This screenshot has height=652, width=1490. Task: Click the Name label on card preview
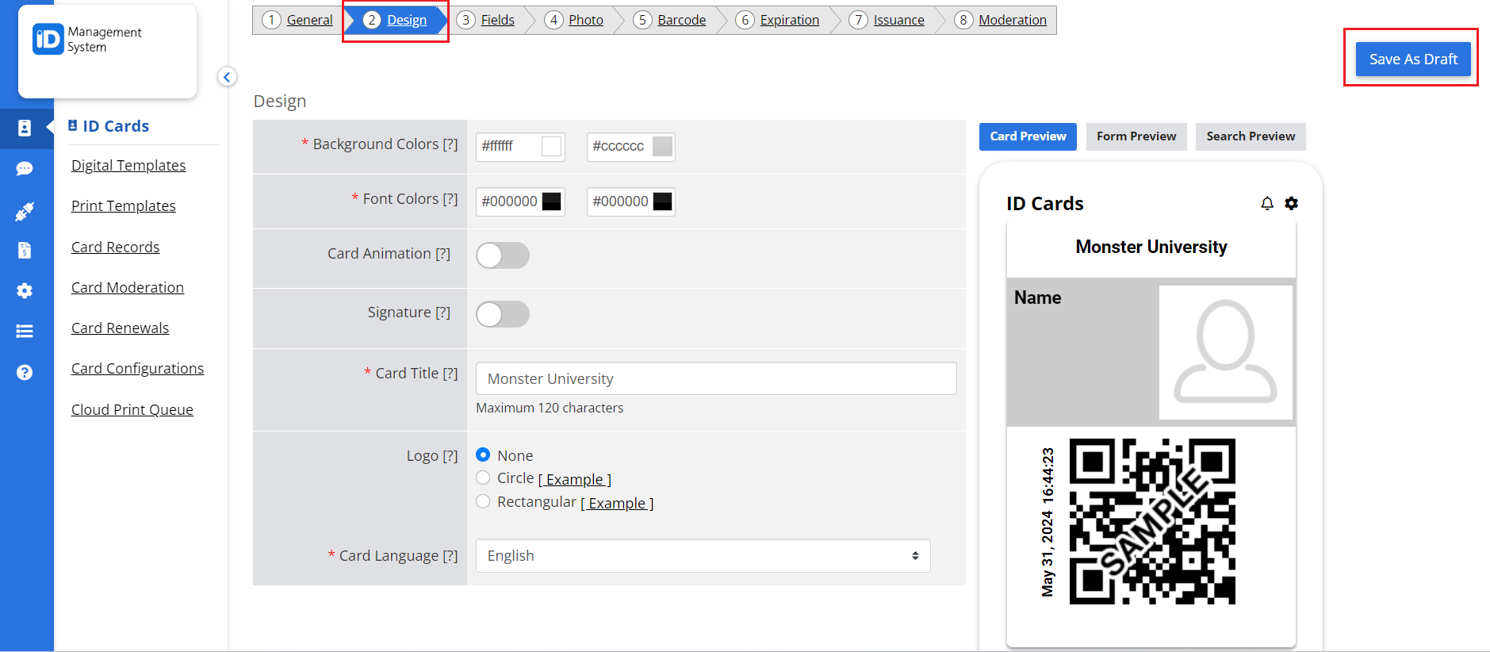pos(1037,297)
